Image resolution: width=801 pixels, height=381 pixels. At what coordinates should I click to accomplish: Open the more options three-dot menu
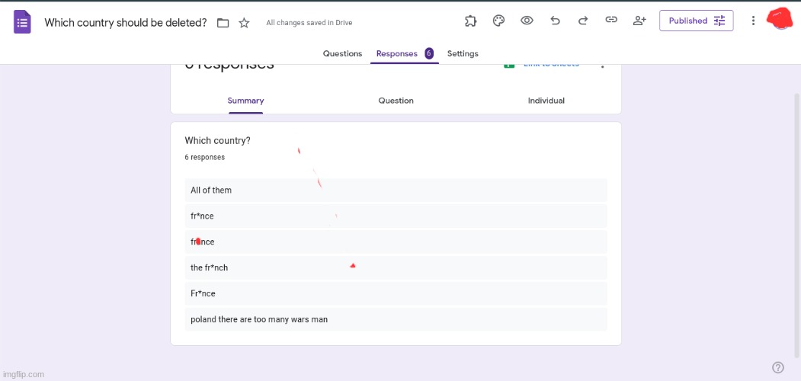(753, 21)
